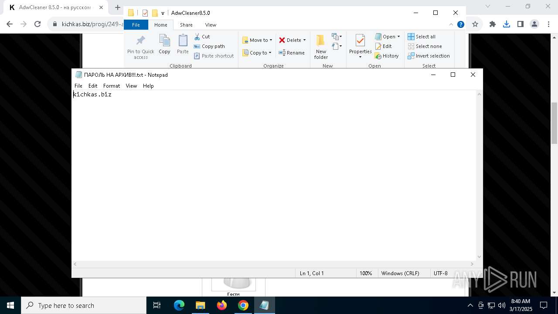Click Invert selection in the ribbon
558x314 pixels.
[x=429, y=56]
